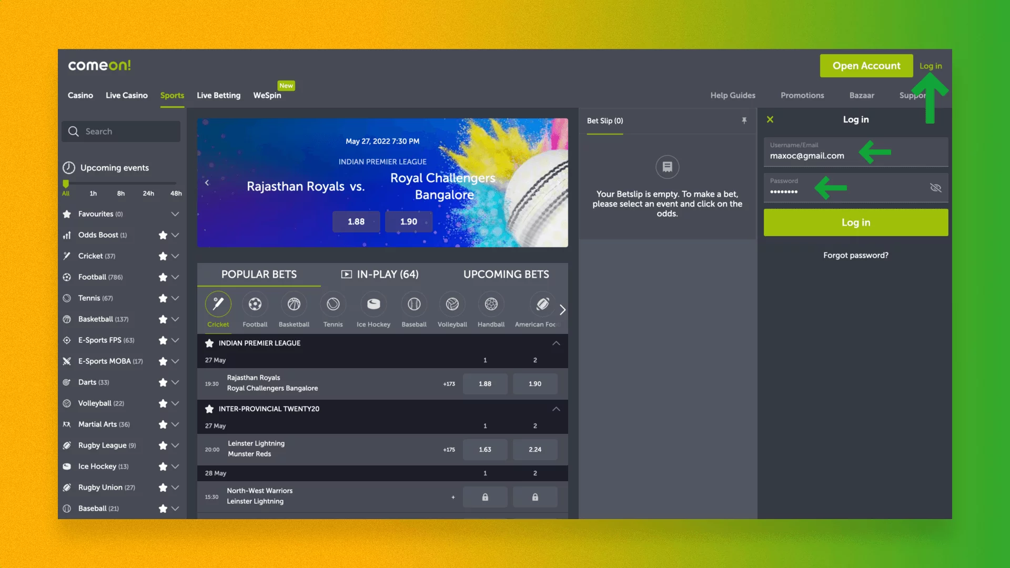Expand the Cricket category chevron
Viewport: 1010px width, 568px height.
pos(175,256)
